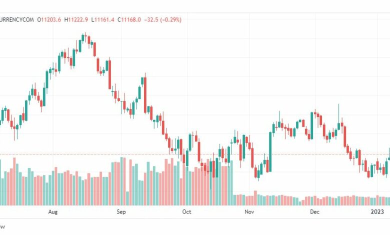Select the Nov marker on time axis
Image resolution: width=390 pixels, height=235 pixels.
tap(249, 212)
